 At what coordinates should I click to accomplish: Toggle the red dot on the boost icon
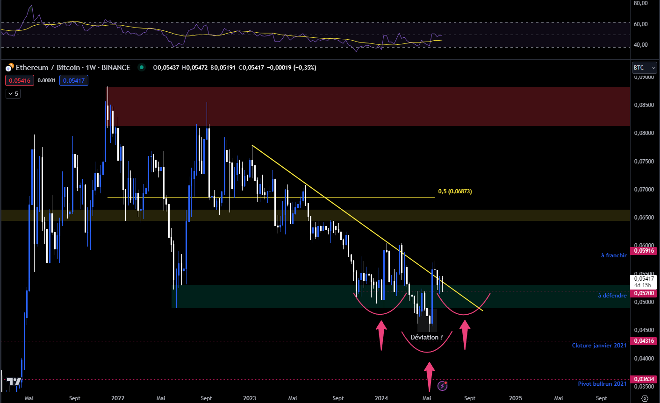coord(445,382)
